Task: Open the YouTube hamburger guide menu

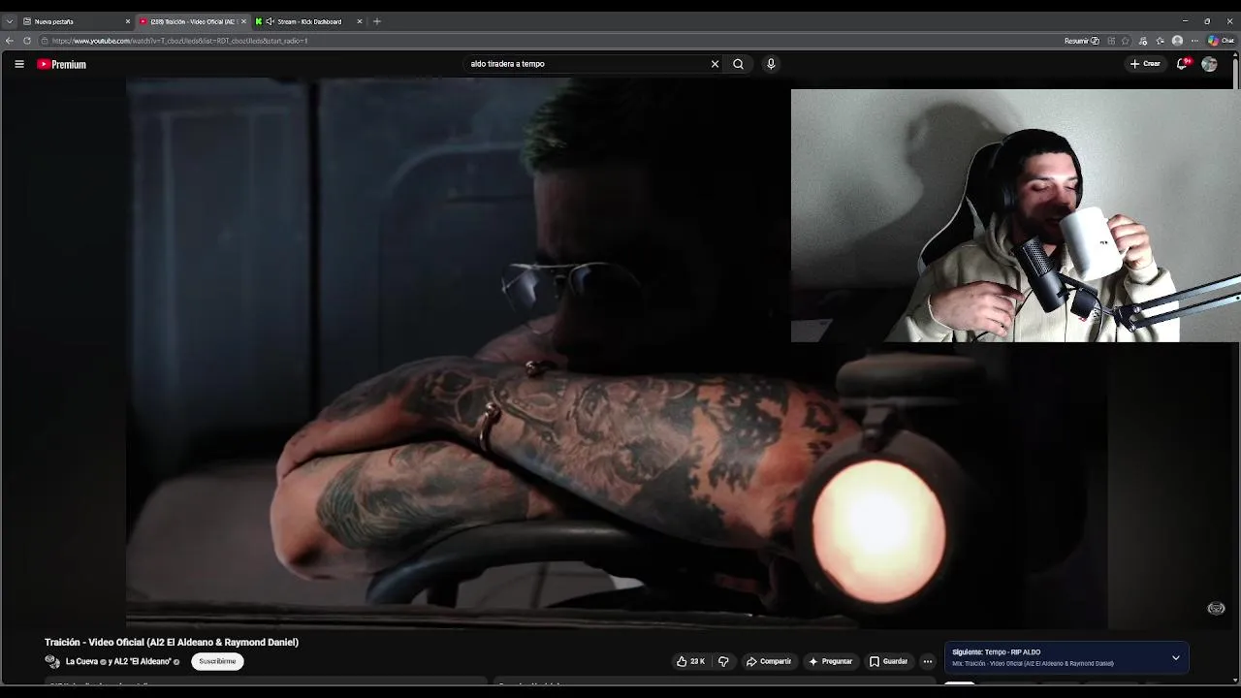Action: coord(18,64)
